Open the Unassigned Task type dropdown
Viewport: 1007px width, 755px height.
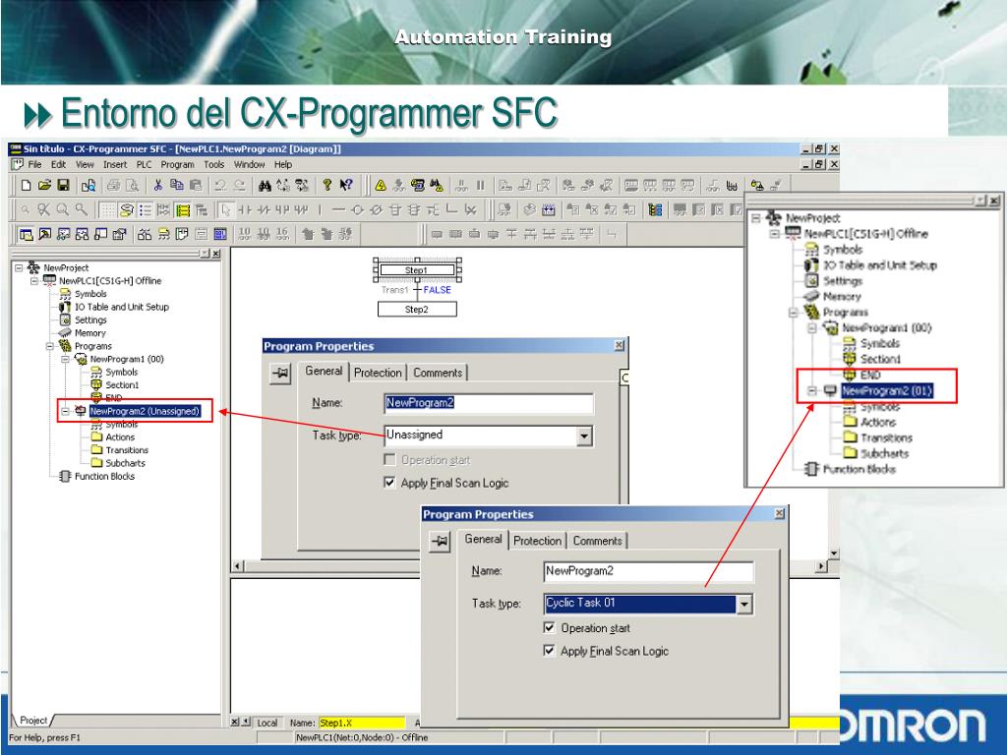[x=584, y=436]
